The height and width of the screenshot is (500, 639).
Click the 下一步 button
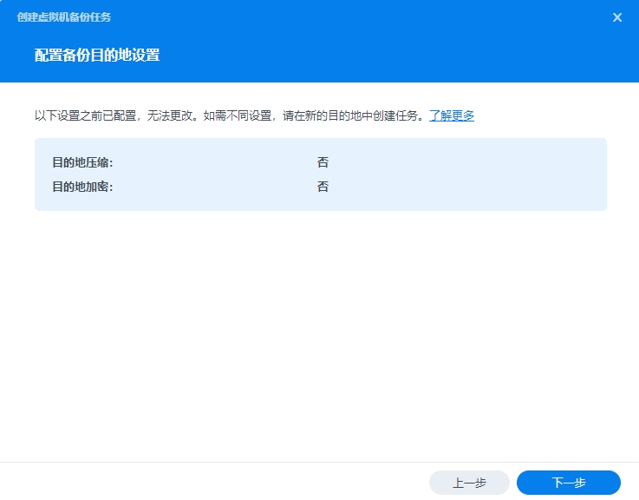coord(569,483)
